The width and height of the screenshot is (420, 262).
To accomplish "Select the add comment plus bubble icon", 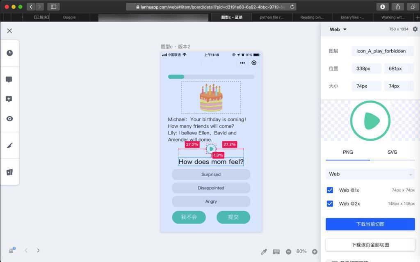I will pyautogui.click(x=9, y=99).
